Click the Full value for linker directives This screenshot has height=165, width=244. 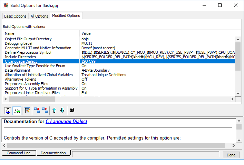[x=84, y=93]
